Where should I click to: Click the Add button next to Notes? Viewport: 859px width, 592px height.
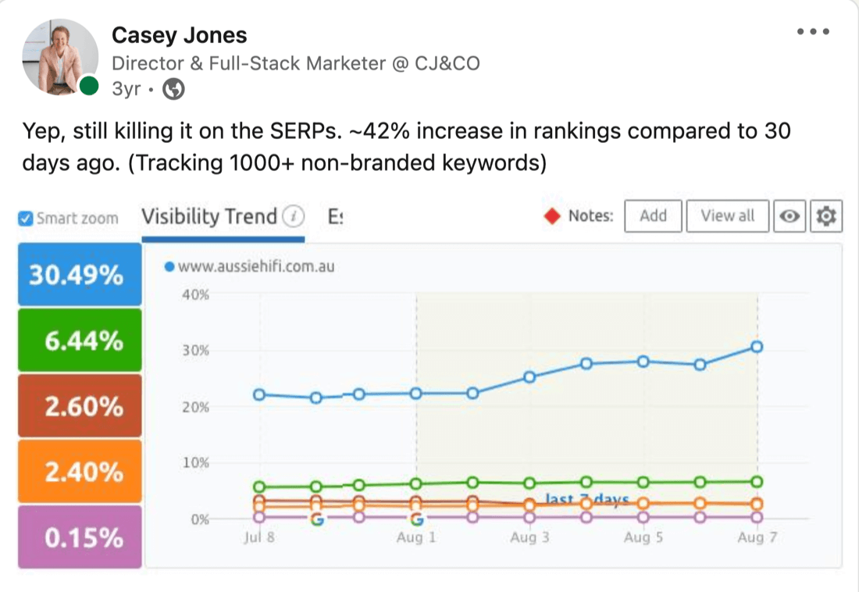tap(653, 216)
